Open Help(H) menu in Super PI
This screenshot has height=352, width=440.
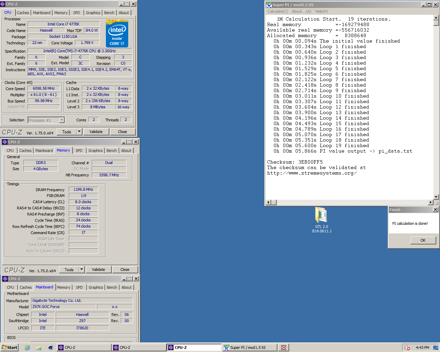pyautogui.click(x=321, y=11)
